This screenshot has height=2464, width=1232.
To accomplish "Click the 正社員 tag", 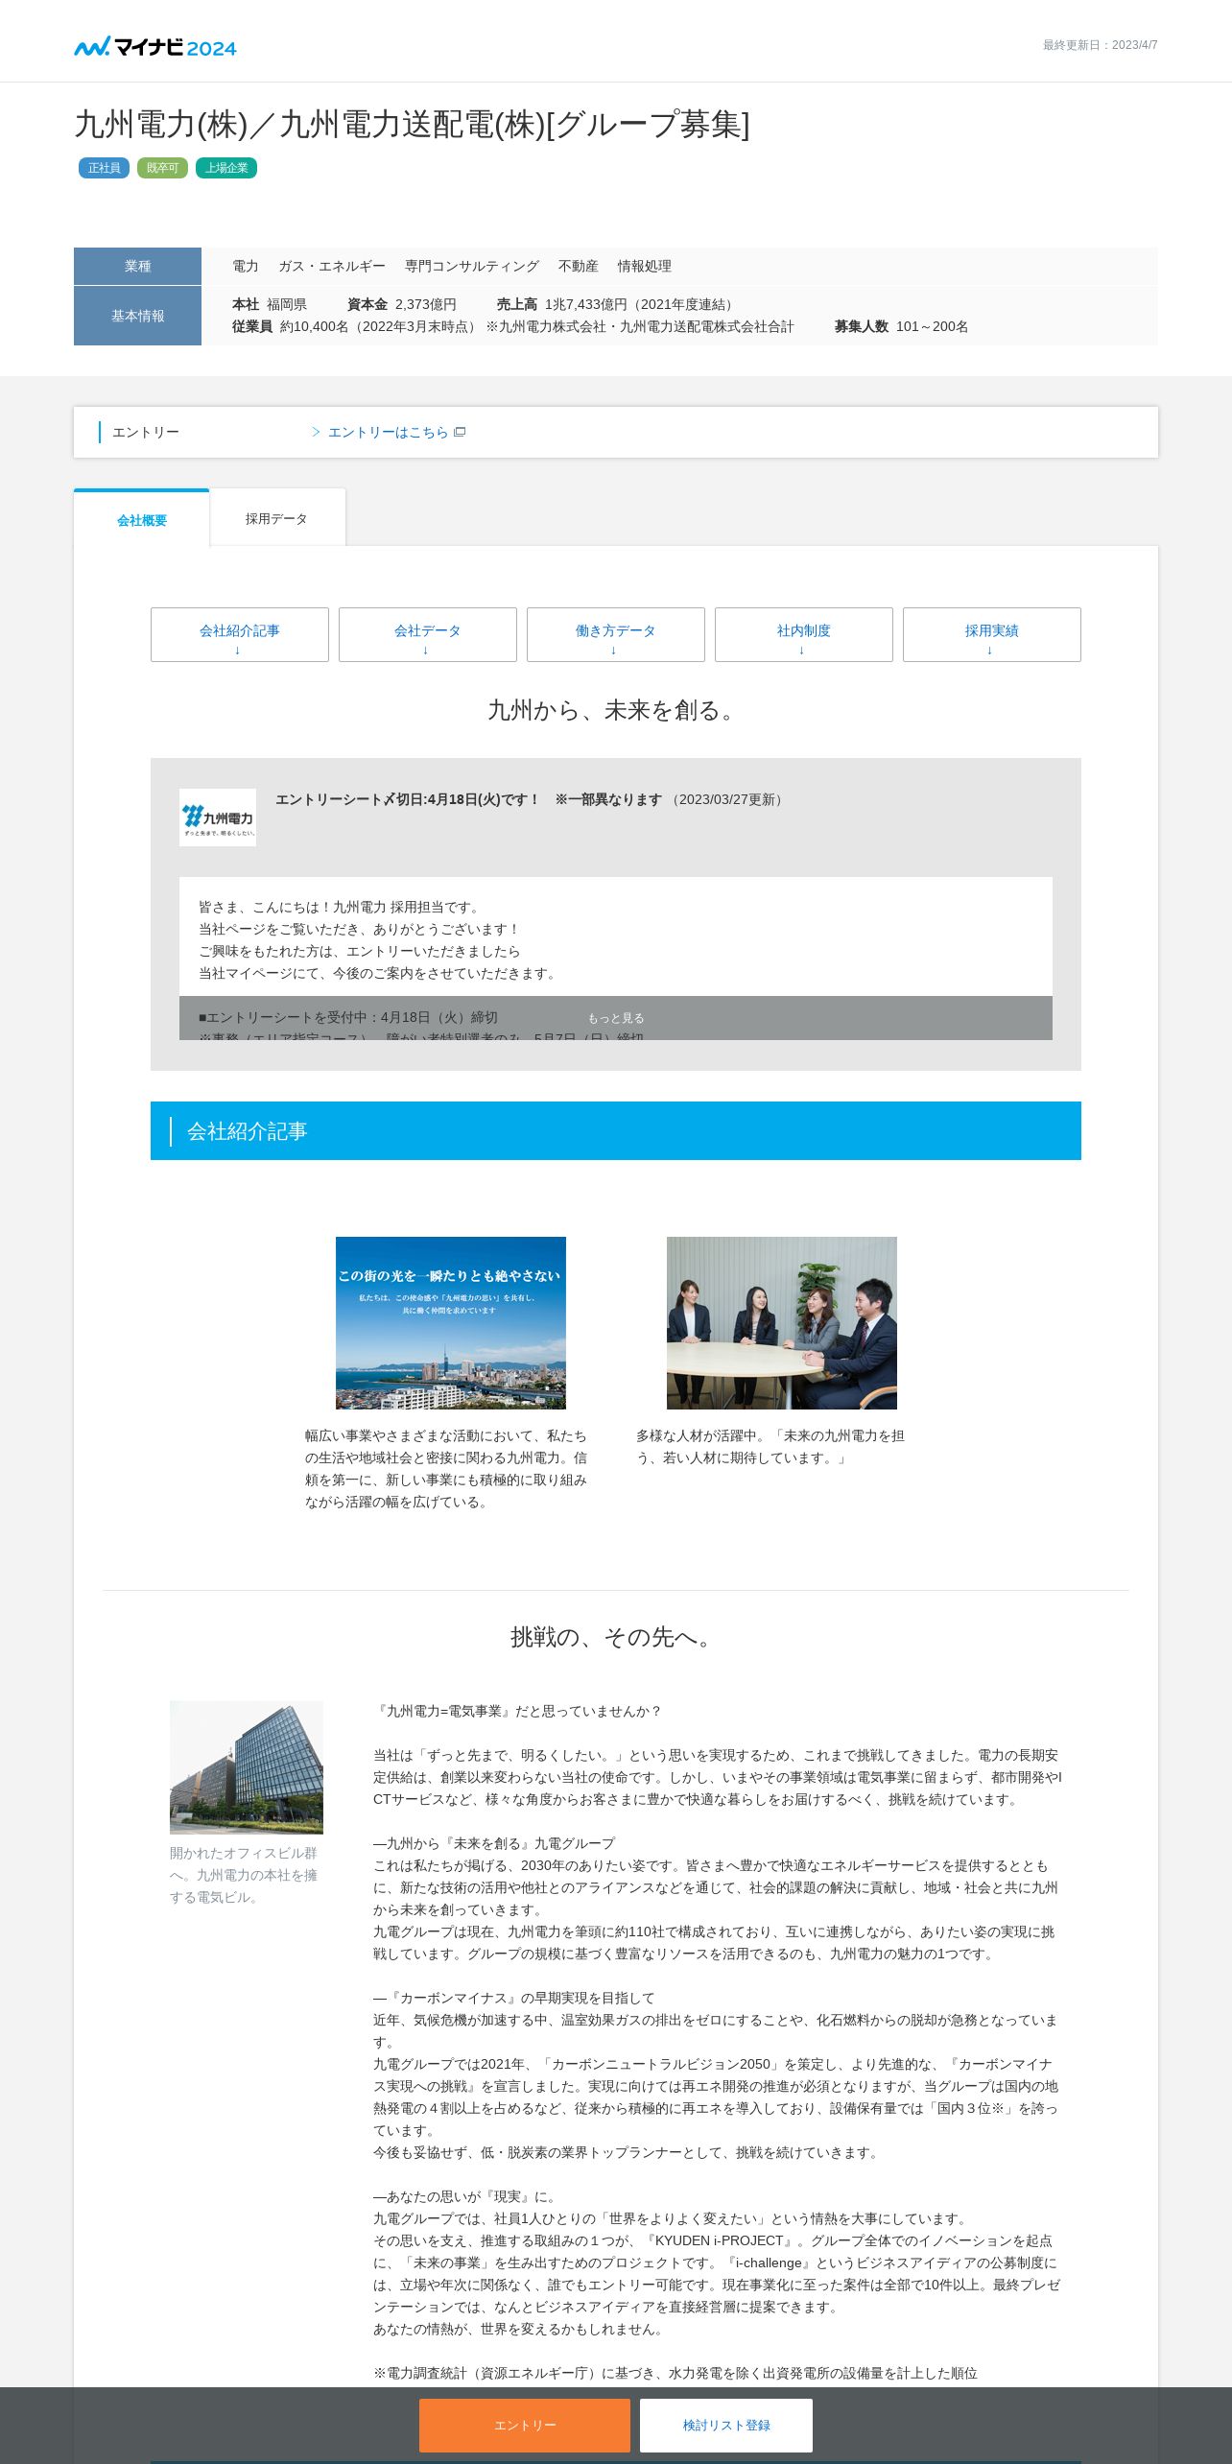I will coord(104,168).
